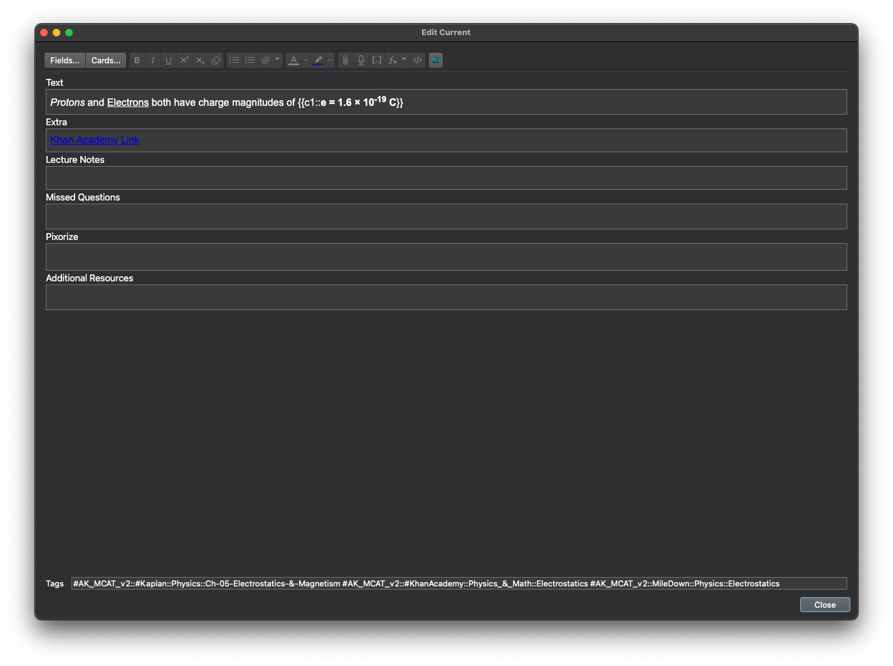Record audio with the microphone icon

[361, 60]
